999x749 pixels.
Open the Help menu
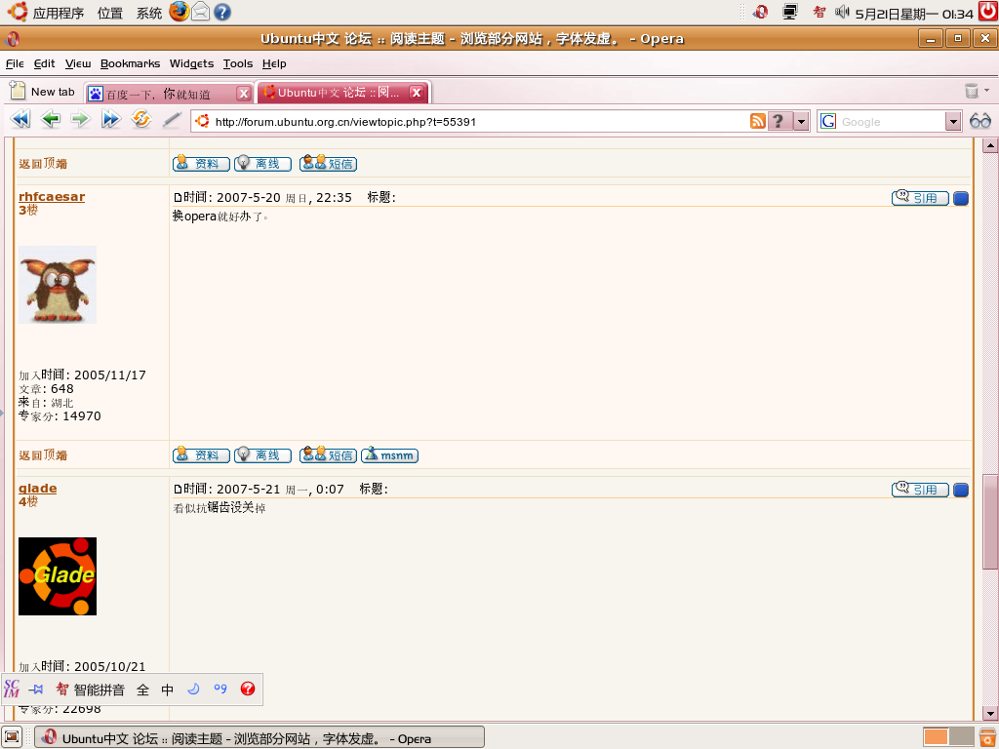click(274, 63)
